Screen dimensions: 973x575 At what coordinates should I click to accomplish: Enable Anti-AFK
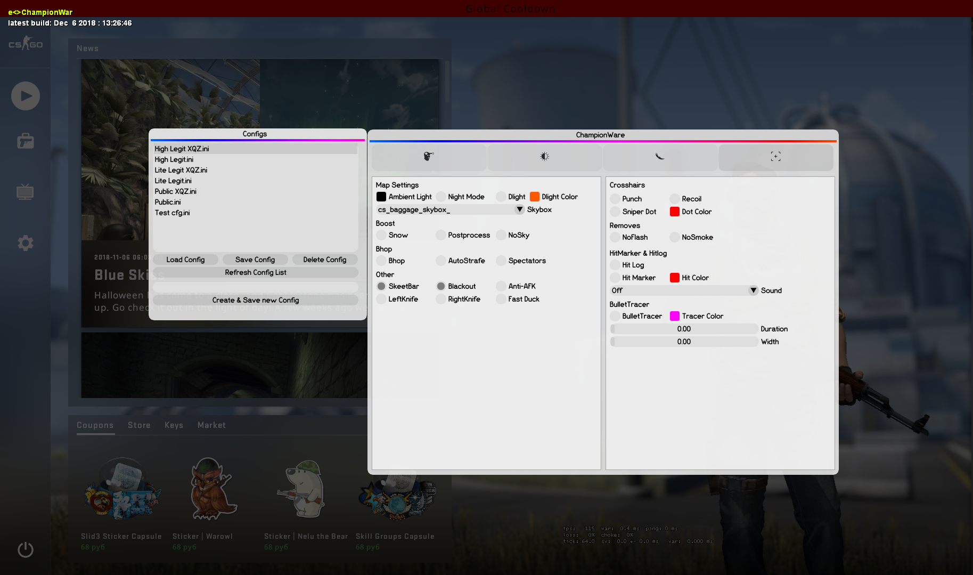[x=501, y=286]
